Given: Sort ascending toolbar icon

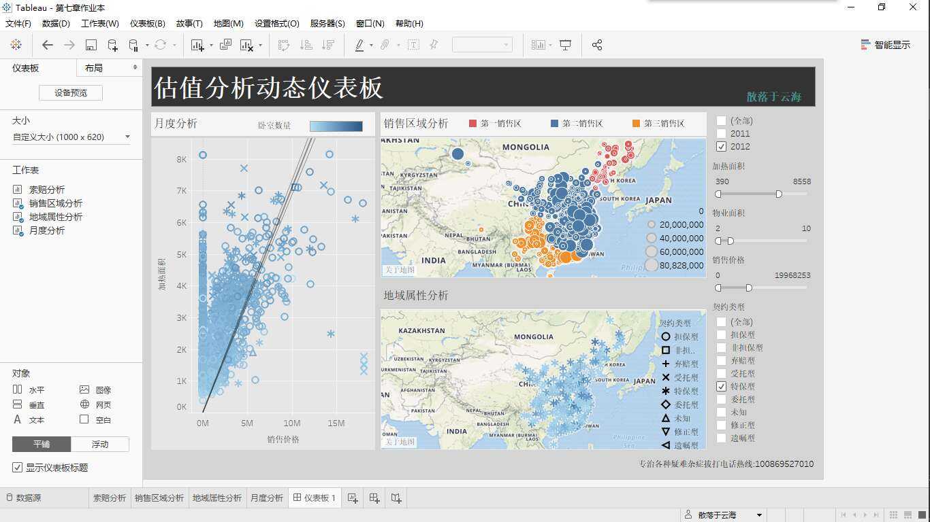Looking at the screenshot, I should [306, 45].
